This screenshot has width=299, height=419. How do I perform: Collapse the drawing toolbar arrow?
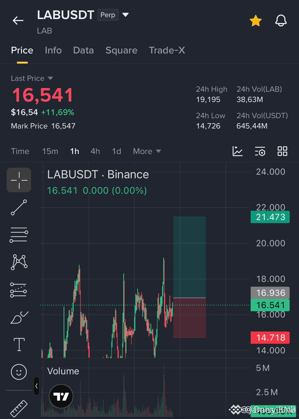tap(36, 386)
